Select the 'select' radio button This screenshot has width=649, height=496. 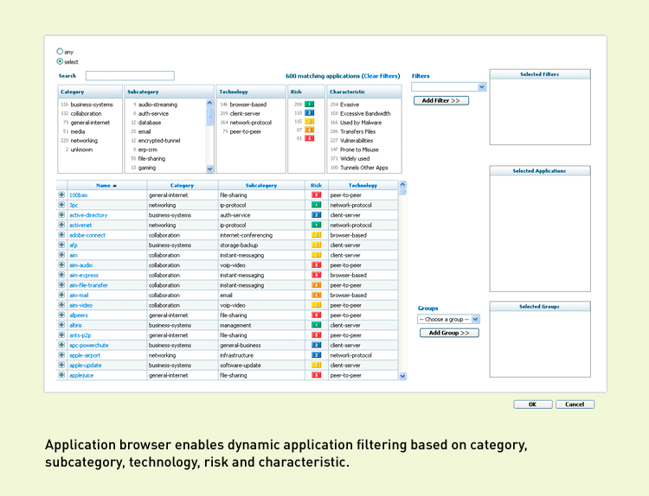pos(60,61)
